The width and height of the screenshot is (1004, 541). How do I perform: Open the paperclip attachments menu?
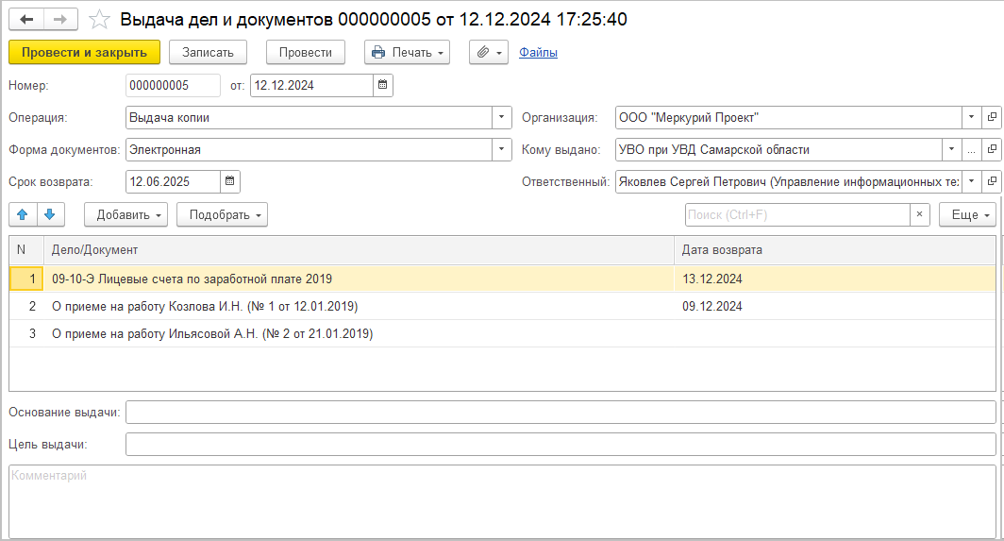click(x=489, y=53)
